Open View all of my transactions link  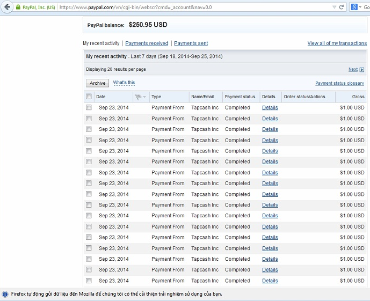pyautogui.click(x=337, y=43)
